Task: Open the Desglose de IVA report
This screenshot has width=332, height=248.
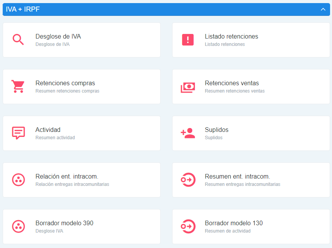Action: pyautogui.click(x=58, y=37)
